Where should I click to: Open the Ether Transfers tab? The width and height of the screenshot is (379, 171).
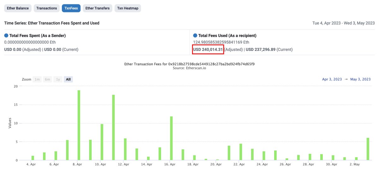98,8
